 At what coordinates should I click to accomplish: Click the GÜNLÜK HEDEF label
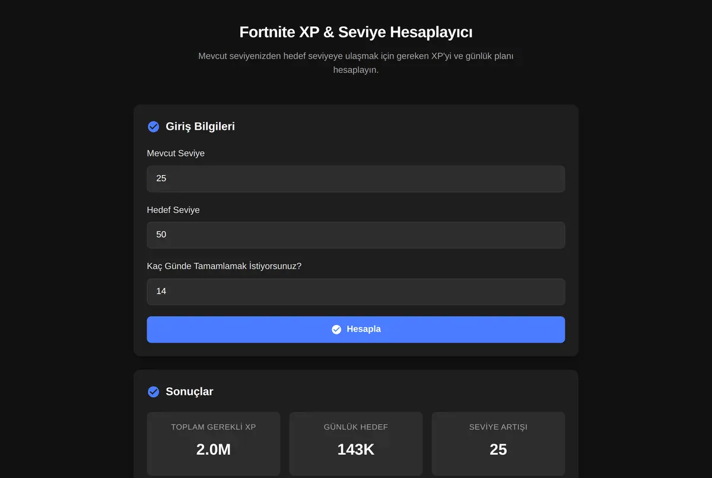[x=356, y=427]
